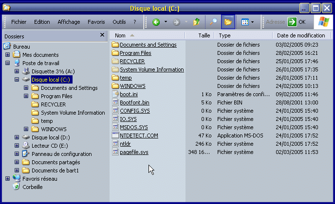Open the Views mode icon
Viewport: 335px width, 204px height.
pos(245,22)
